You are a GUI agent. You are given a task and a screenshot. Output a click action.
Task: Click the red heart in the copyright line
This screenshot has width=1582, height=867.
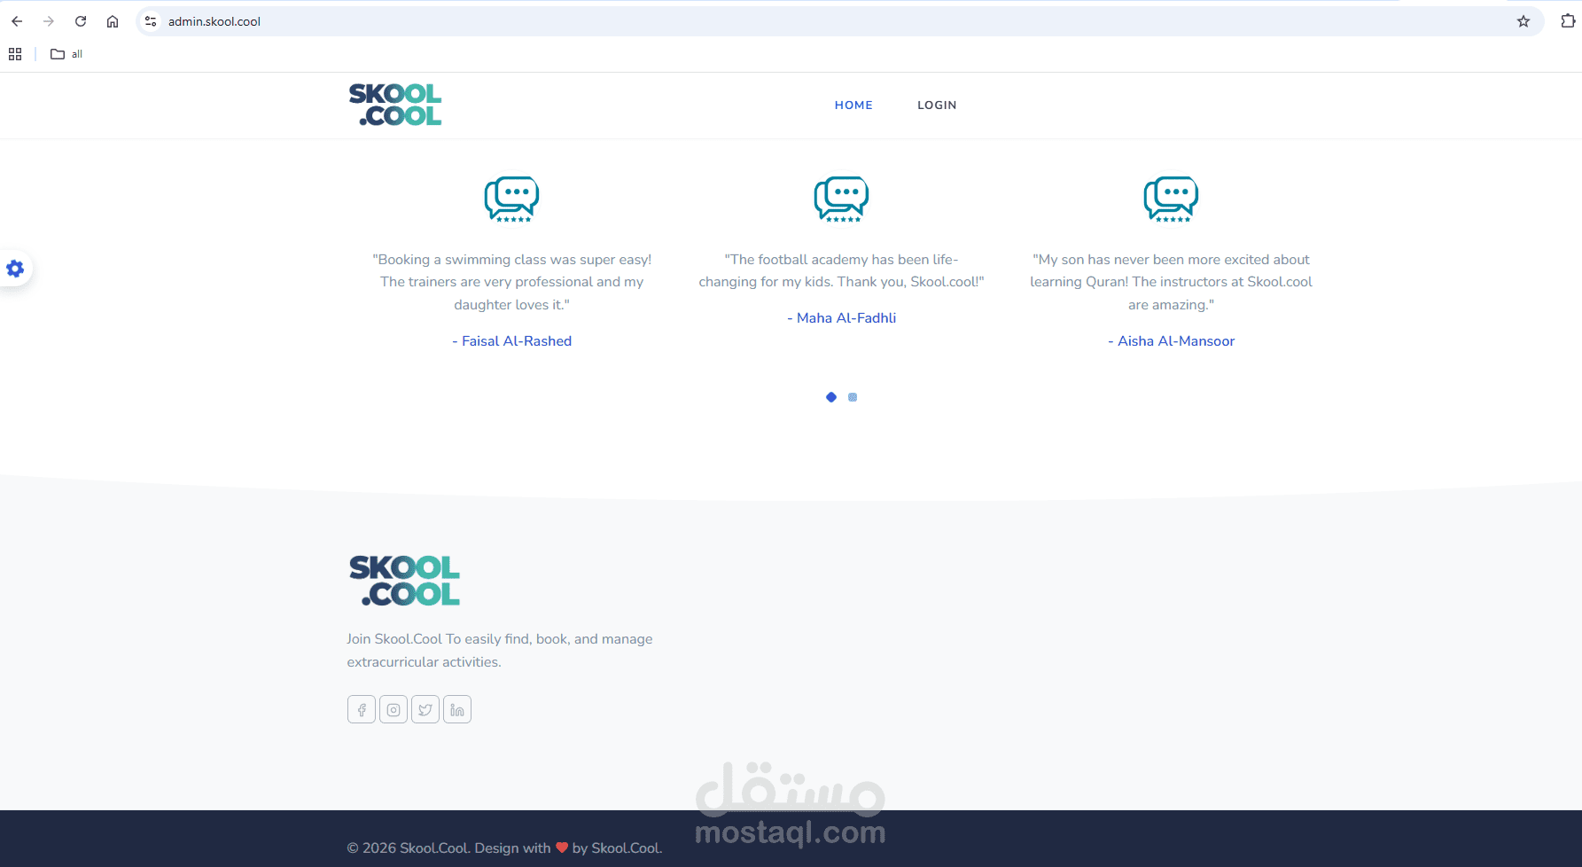pos(562,847)
